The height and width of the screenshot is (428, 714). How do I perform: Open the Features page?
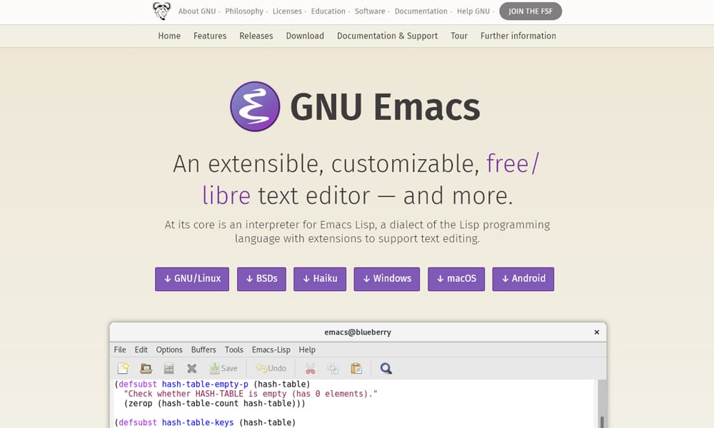(210, 36)
